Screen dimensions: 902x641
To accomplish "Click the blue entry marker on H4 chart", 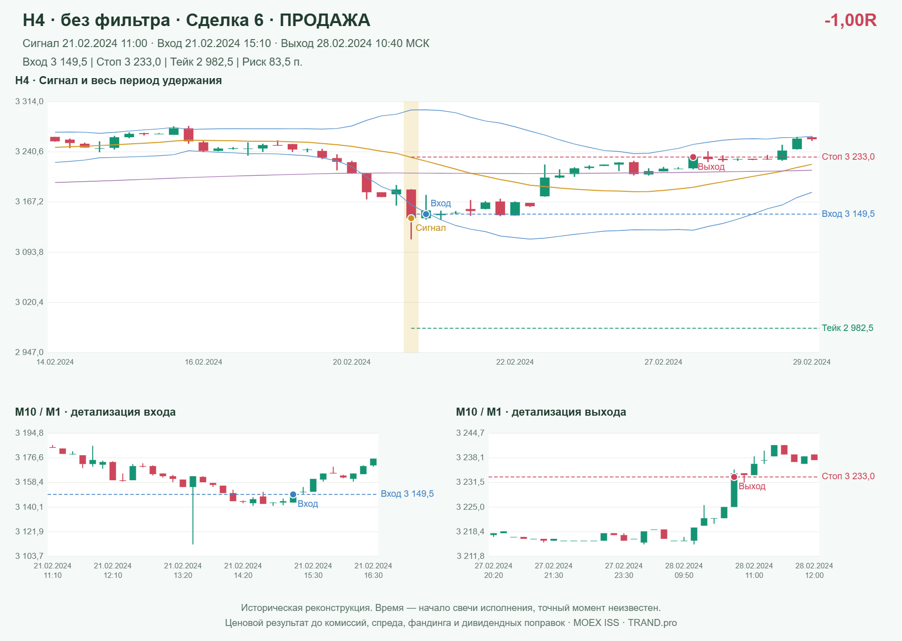I will 426,214.
